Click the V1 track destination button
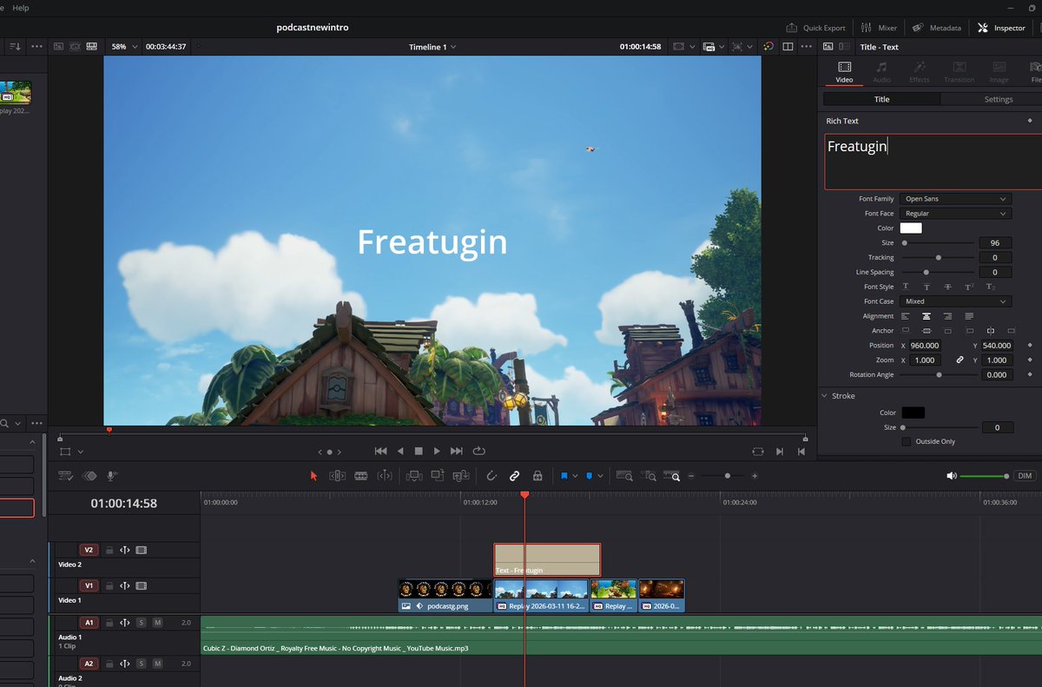1042x687 pixels. pyautogui.click(x=89, y=586)
